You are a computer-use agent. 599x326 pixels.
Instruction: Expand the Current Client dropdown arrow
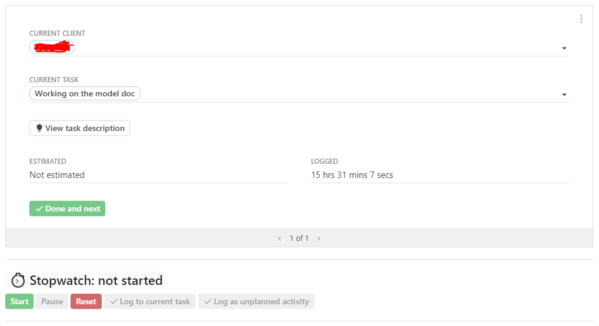tap(564, 48)
